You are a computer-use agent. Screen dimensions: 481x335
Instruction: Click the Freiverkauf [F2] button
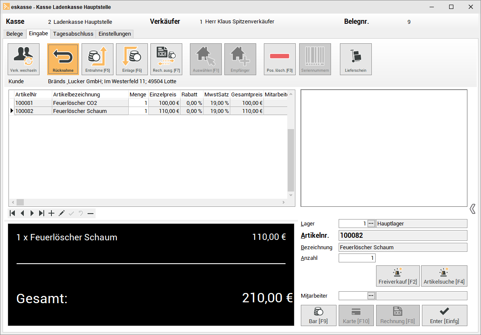(x=398, y=276)
